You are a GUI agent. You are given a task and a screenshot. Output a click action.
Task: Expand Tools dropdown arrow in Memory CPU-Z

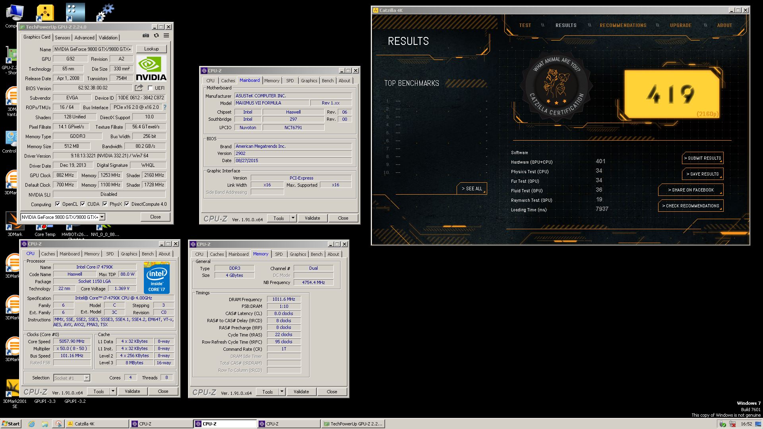282,392
